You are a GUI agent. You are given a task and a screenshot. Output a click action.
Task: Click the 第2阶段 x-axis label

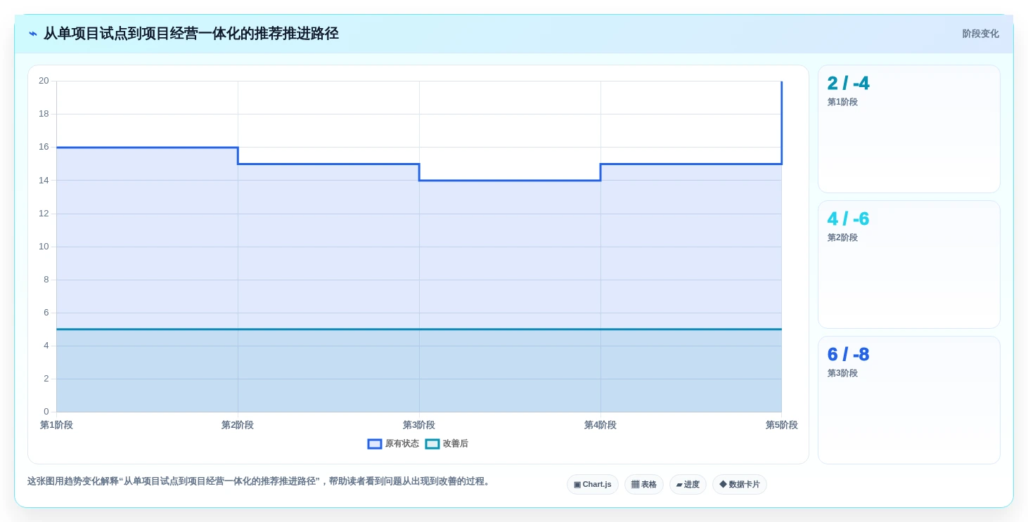238,425
